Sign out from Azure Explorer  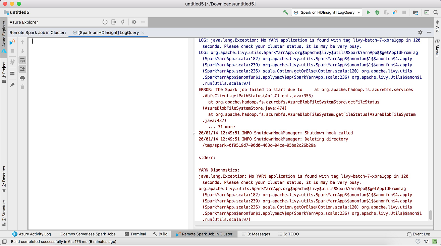(114, 22)
